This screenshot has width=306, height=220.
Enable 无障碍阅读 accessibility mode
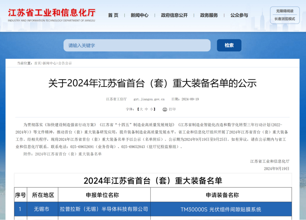tap(284, 11)
